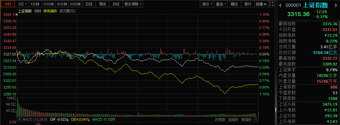Toggle the 画线 drawing tool
The width and height of the screenshot is (340, 125).
234,4
